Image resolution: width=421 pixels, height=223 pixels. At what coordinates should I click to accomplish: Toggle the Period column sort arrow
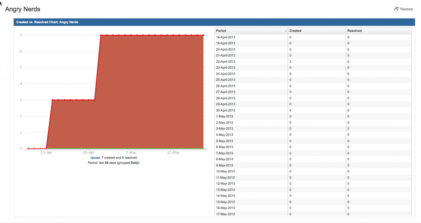tap(285, 31)
